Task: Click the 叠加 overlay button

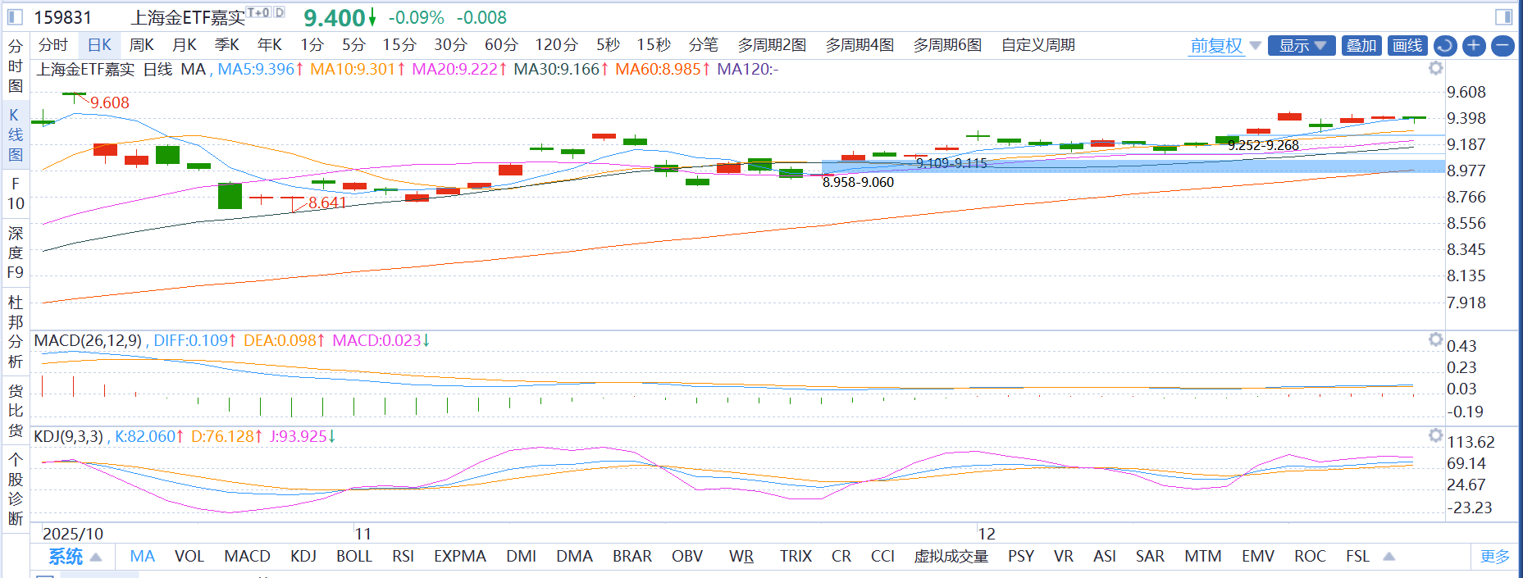Action: tap(1361, 46)
